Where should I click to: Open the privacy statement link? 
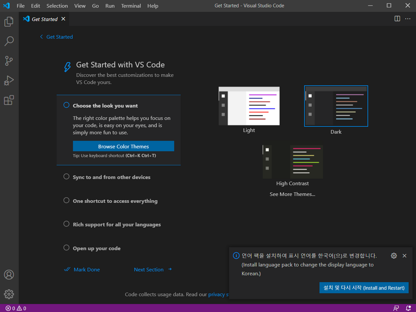click(218, 294)
